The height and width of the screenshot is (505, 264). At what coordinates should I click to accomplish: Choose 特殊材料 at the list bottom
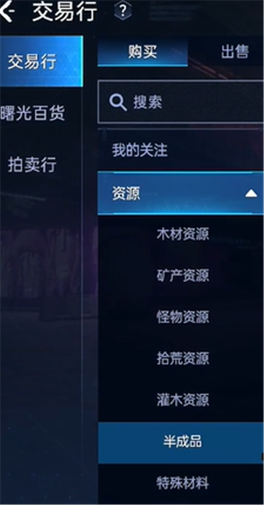click(183, 483)
